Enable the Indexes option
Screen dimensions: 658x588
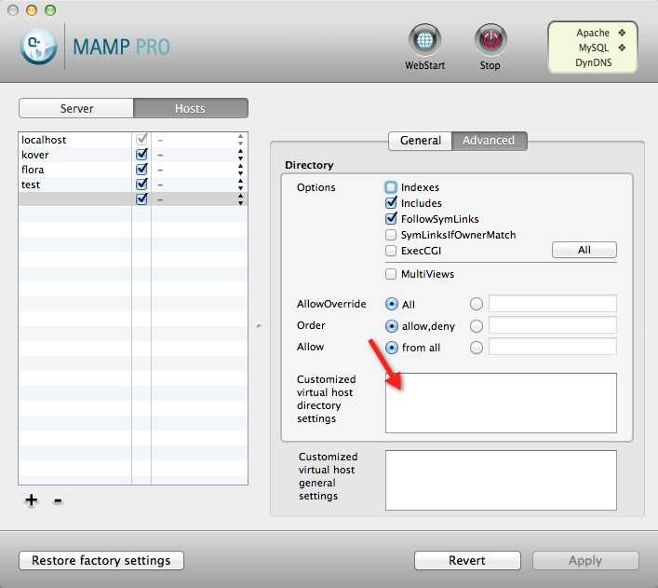391,187
